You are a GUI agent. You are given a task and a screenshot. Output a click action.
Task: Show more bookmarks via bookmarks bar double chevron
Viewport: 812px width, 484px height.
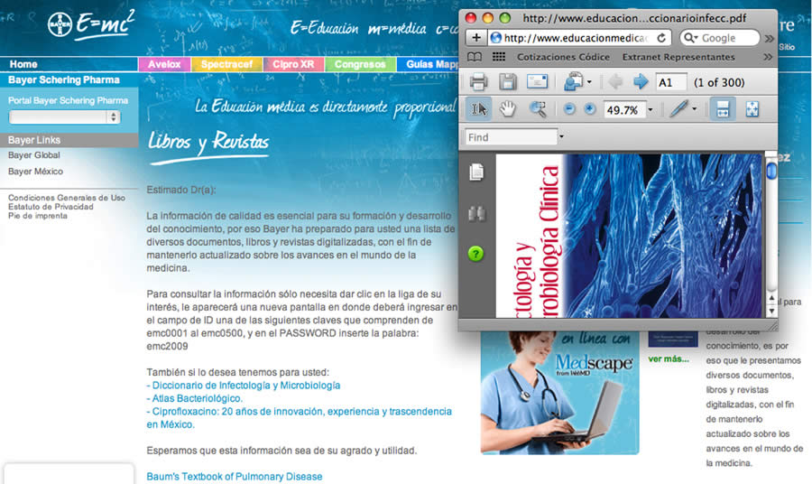point(768,57)
